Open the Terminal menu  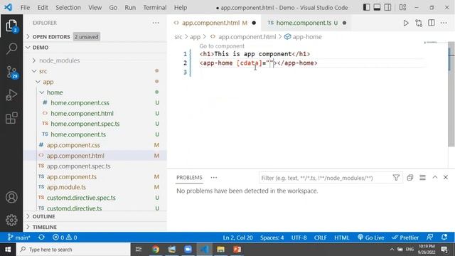155,8
